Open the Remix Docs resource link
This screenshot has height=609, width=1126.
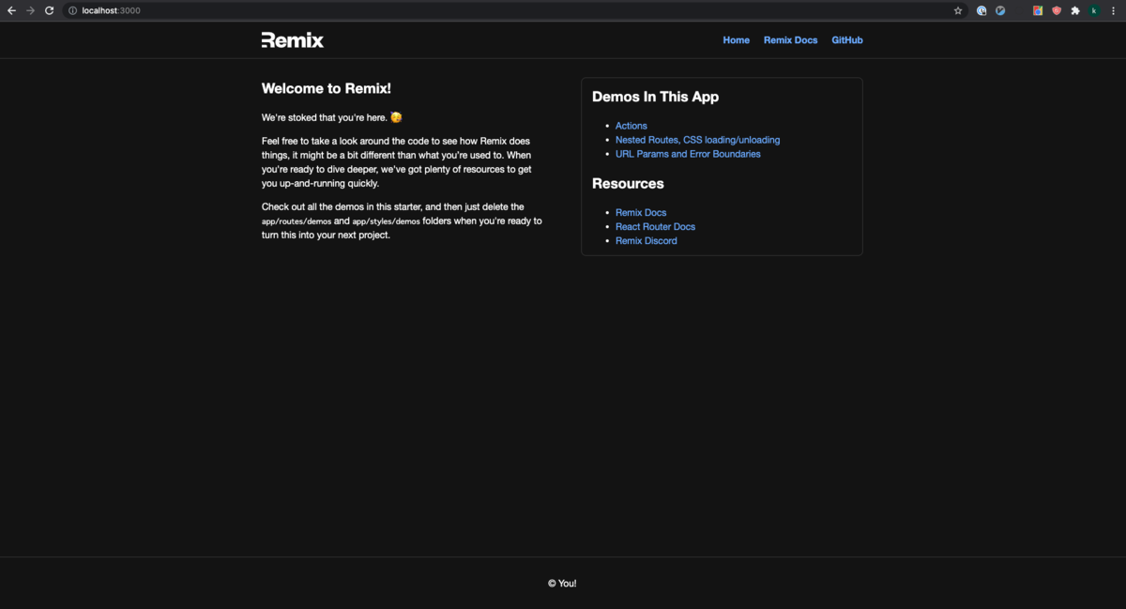pyautogui.click(x=641, y=213)
